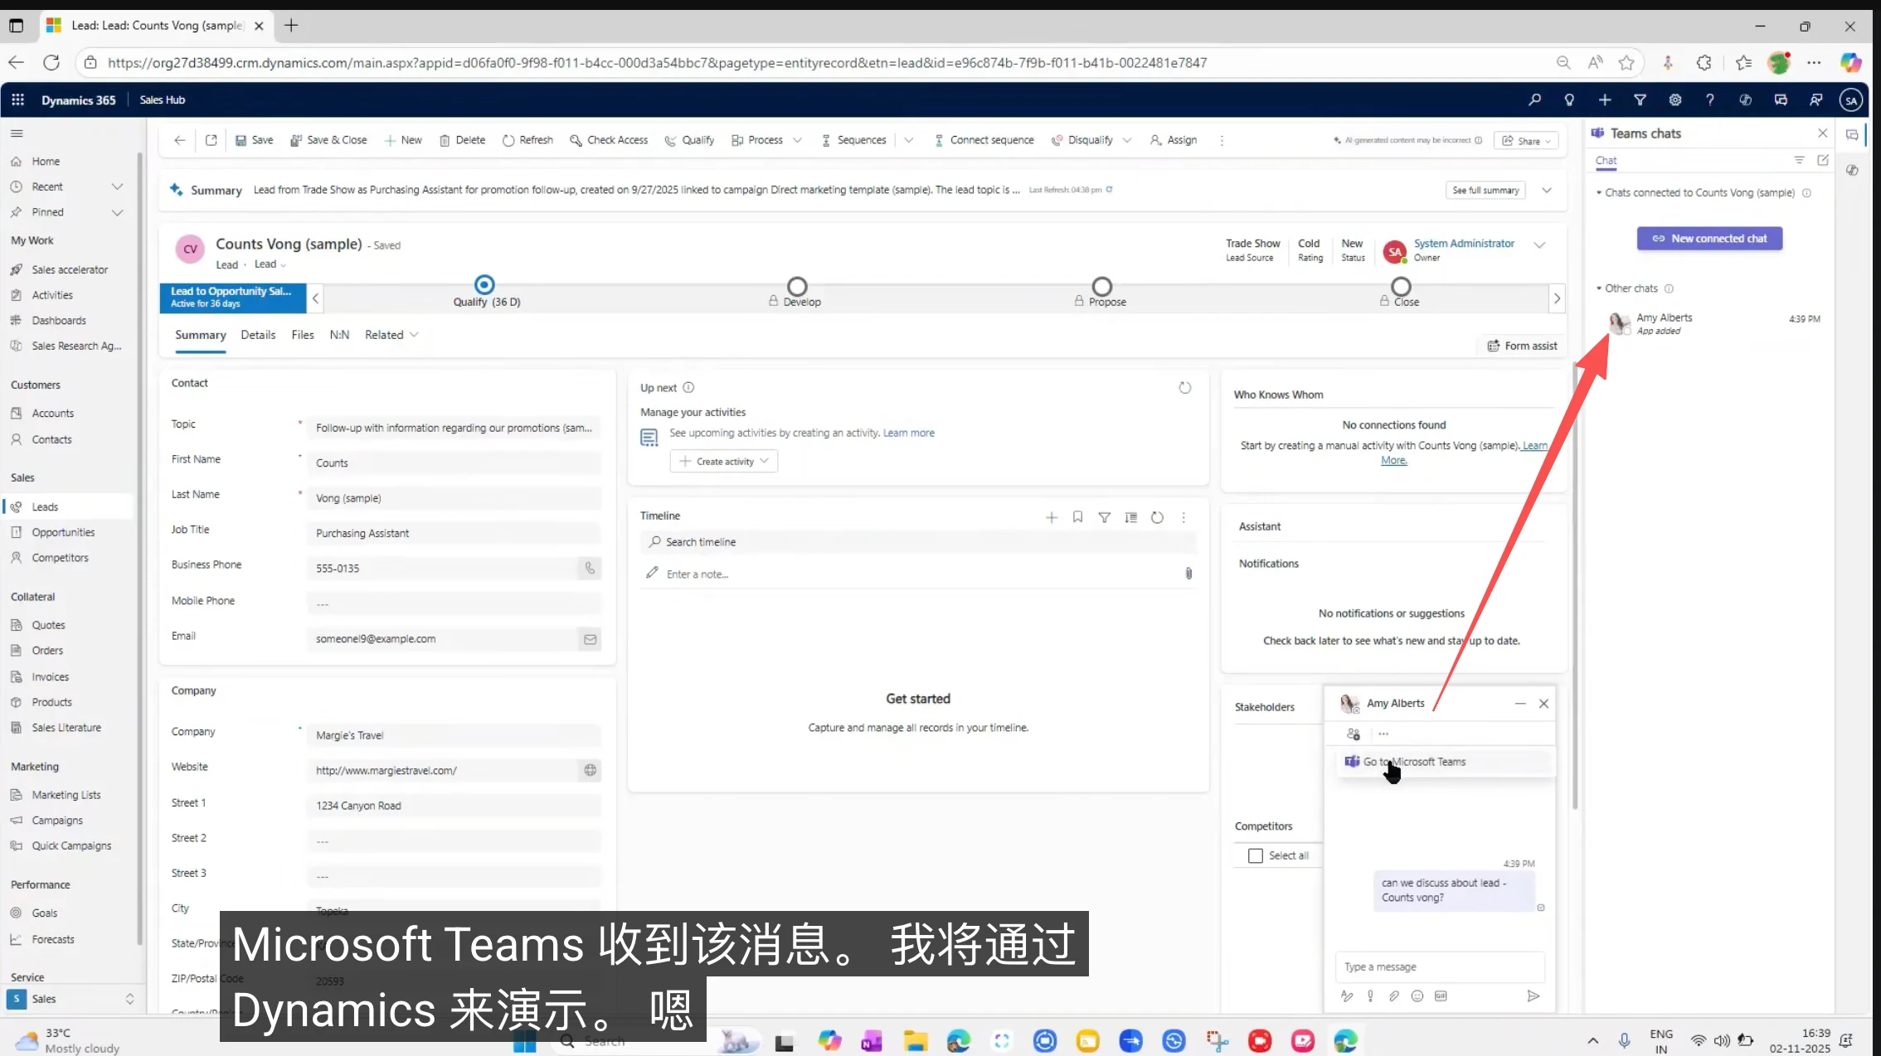Open the Disqualify dropdown arrow
Viewport: 1881px width, 1056px height.
point(1127,140)
